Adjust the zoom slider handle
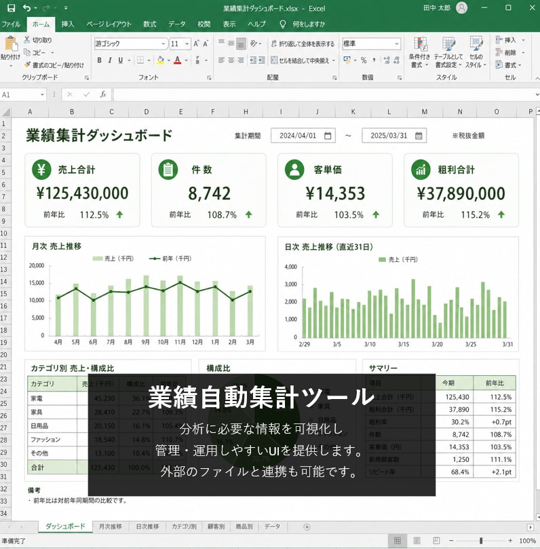Screen dimensions: 540x549 (481, 541)
